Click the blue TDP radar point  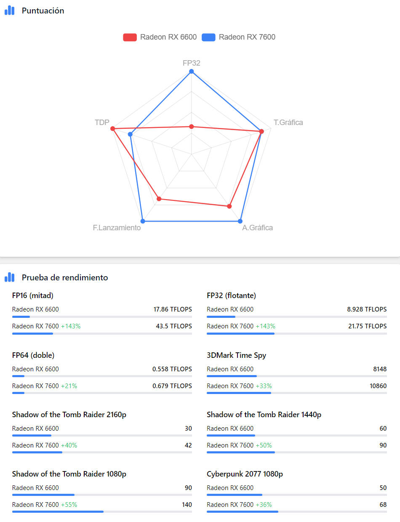(131, 135)
